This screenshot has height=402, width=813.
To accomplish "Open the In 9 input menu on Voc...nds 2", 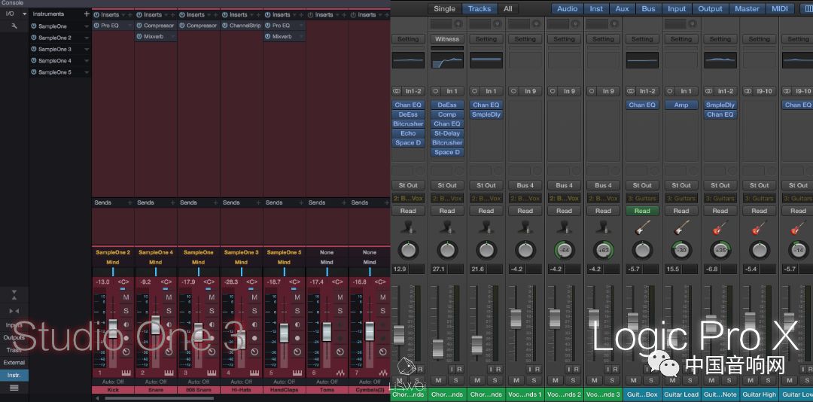I will pos(568,91).
